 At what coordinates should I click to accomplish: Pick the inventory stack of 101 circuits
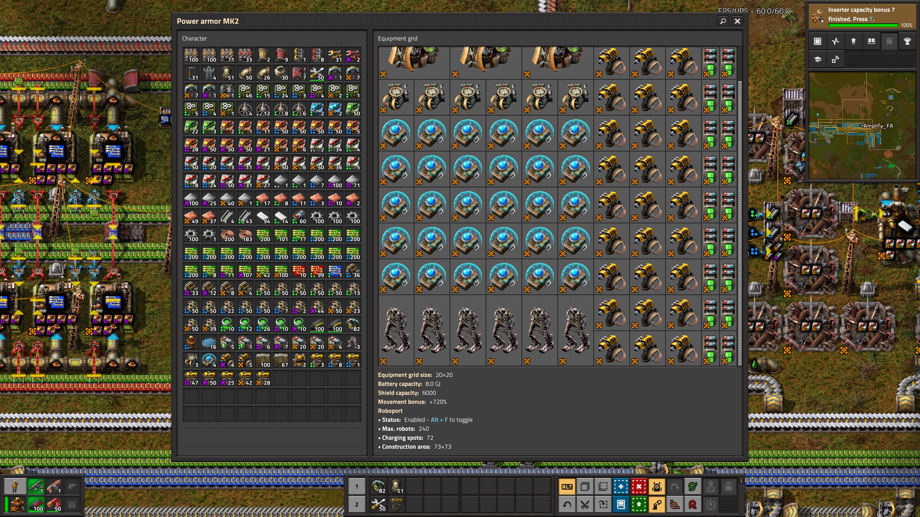coord(281,235)
